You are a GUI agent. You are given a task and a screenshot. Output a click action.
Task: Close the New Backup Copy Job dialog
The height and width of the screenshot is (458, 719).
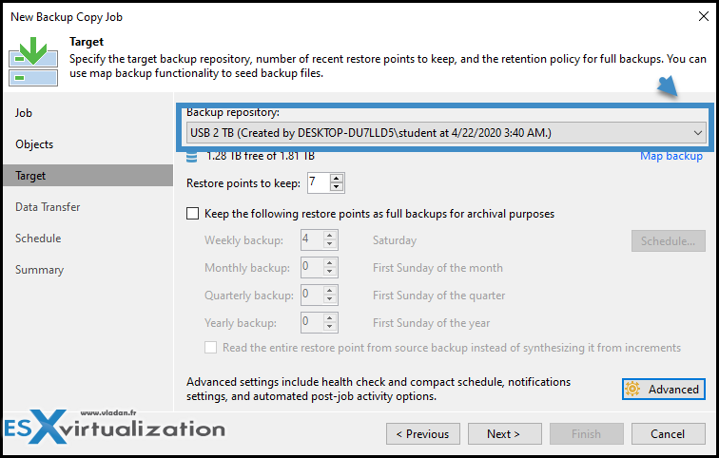coord(704,16)
